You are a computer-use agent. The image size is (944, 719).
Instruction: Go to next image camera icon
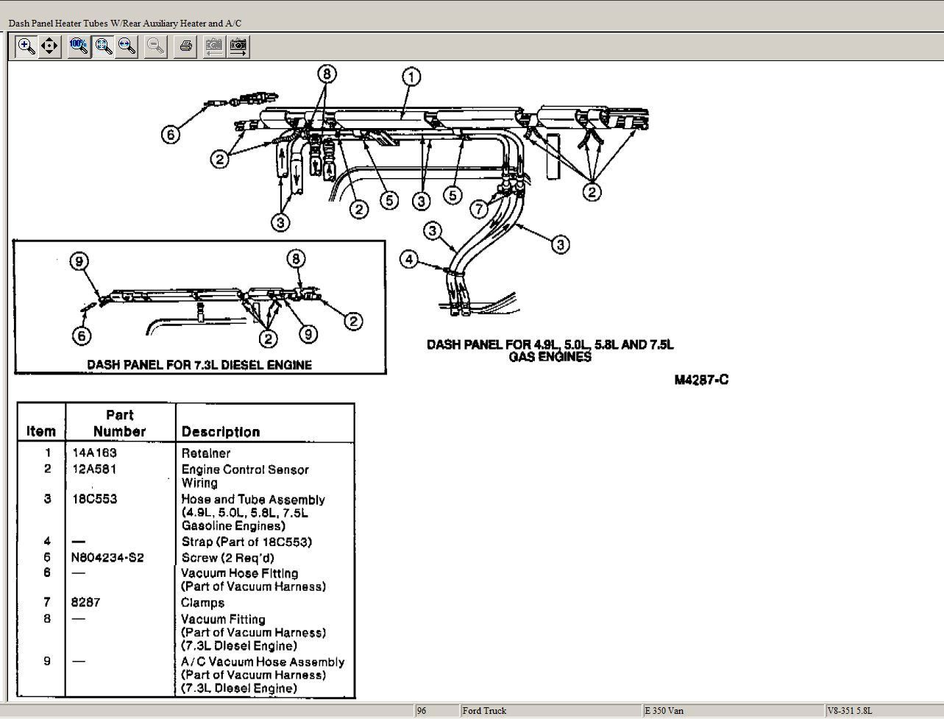(238, 47)
